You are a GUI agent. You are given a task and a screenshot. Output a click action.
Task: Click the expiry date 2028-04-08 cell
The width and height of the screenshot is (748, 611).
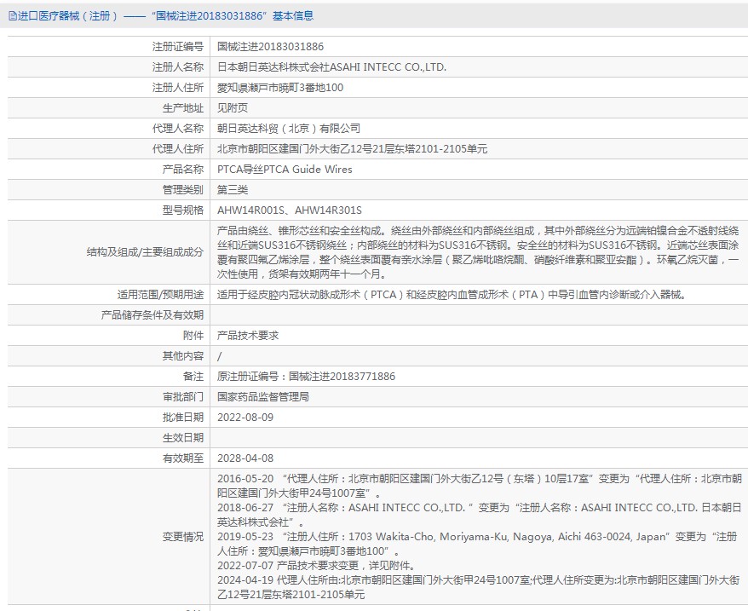point(244,458)
